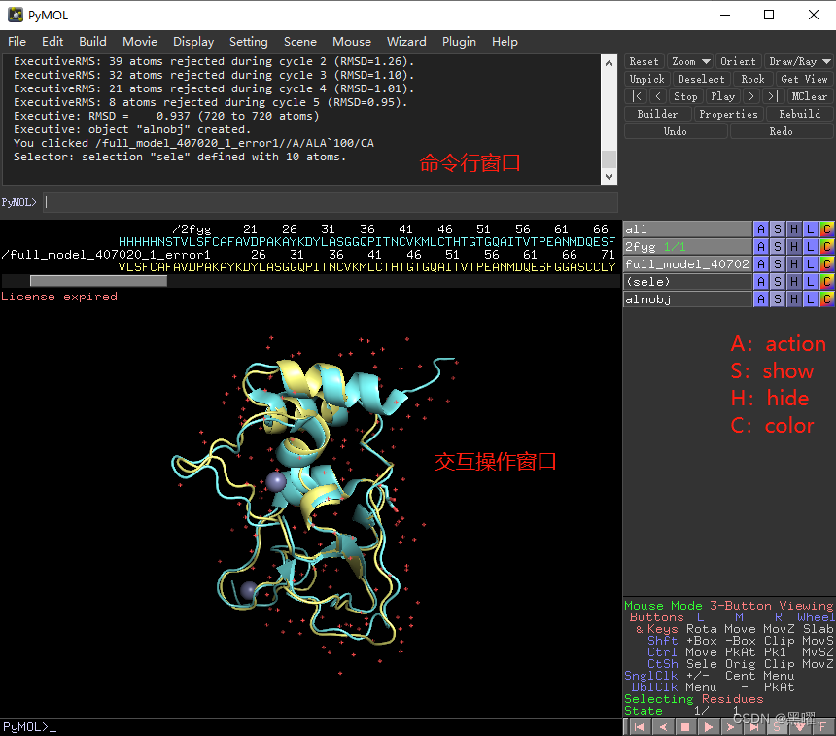Open the A action menu for the alnobj object
The width and height of the screenshot is (836, 736).
coord(761,299)
